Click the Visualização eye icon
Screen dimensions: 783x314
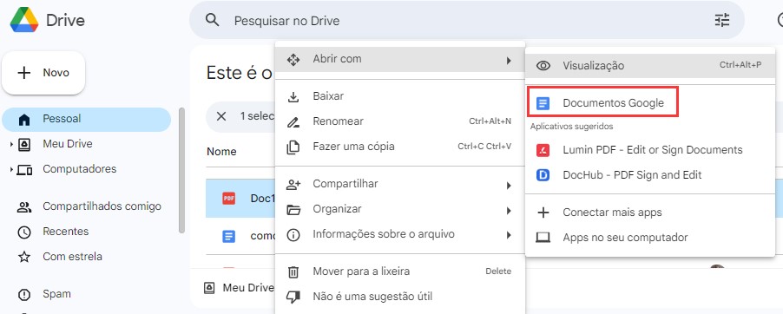click(543, 66)
